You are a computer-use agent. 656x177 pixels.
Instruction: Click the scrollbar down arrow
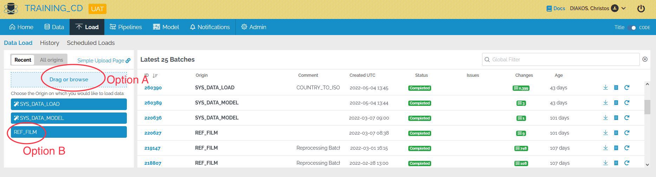pyautogui.click(x=647, y=164)
